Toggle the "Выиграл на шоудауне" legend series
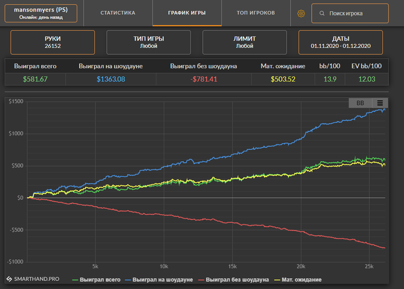The image size is (404, 289). coord(159,279)
